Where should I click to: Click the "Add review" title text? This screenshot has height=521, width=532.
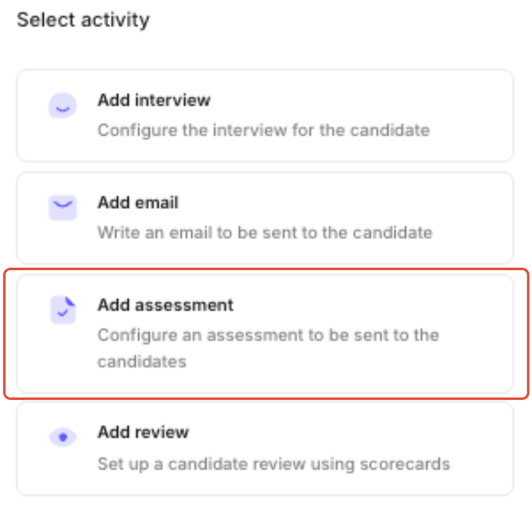143,432
